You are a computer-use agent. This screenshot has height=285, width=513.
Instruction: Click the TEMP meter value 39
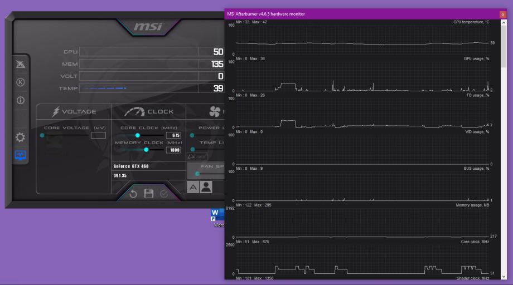[218, 89]
